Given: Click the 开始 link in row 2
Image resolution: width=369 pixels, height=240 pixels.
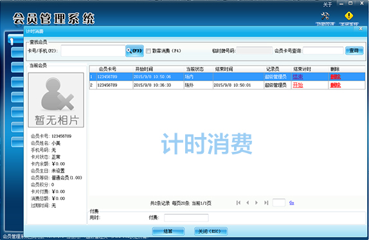Looking at the screenshot, I should coord(298,85).
